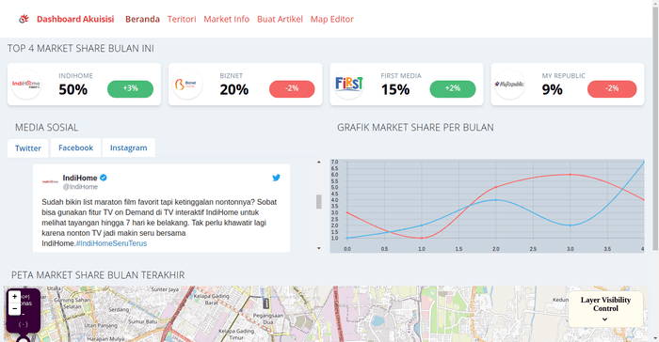Open the Market Info page
659x342 pixels.
click(227, 19)
